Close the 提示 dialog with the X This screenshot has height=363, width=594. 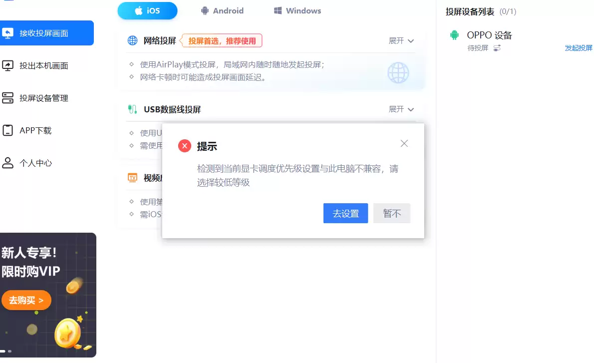404,143
